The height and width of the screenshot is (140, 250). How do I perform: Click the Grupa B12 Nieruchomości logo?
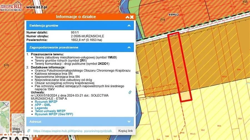(x=12, y=6)
